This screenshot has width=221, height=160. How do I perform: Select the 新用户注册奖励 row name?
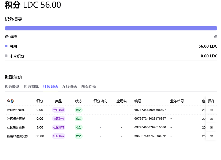pos(17,136)
